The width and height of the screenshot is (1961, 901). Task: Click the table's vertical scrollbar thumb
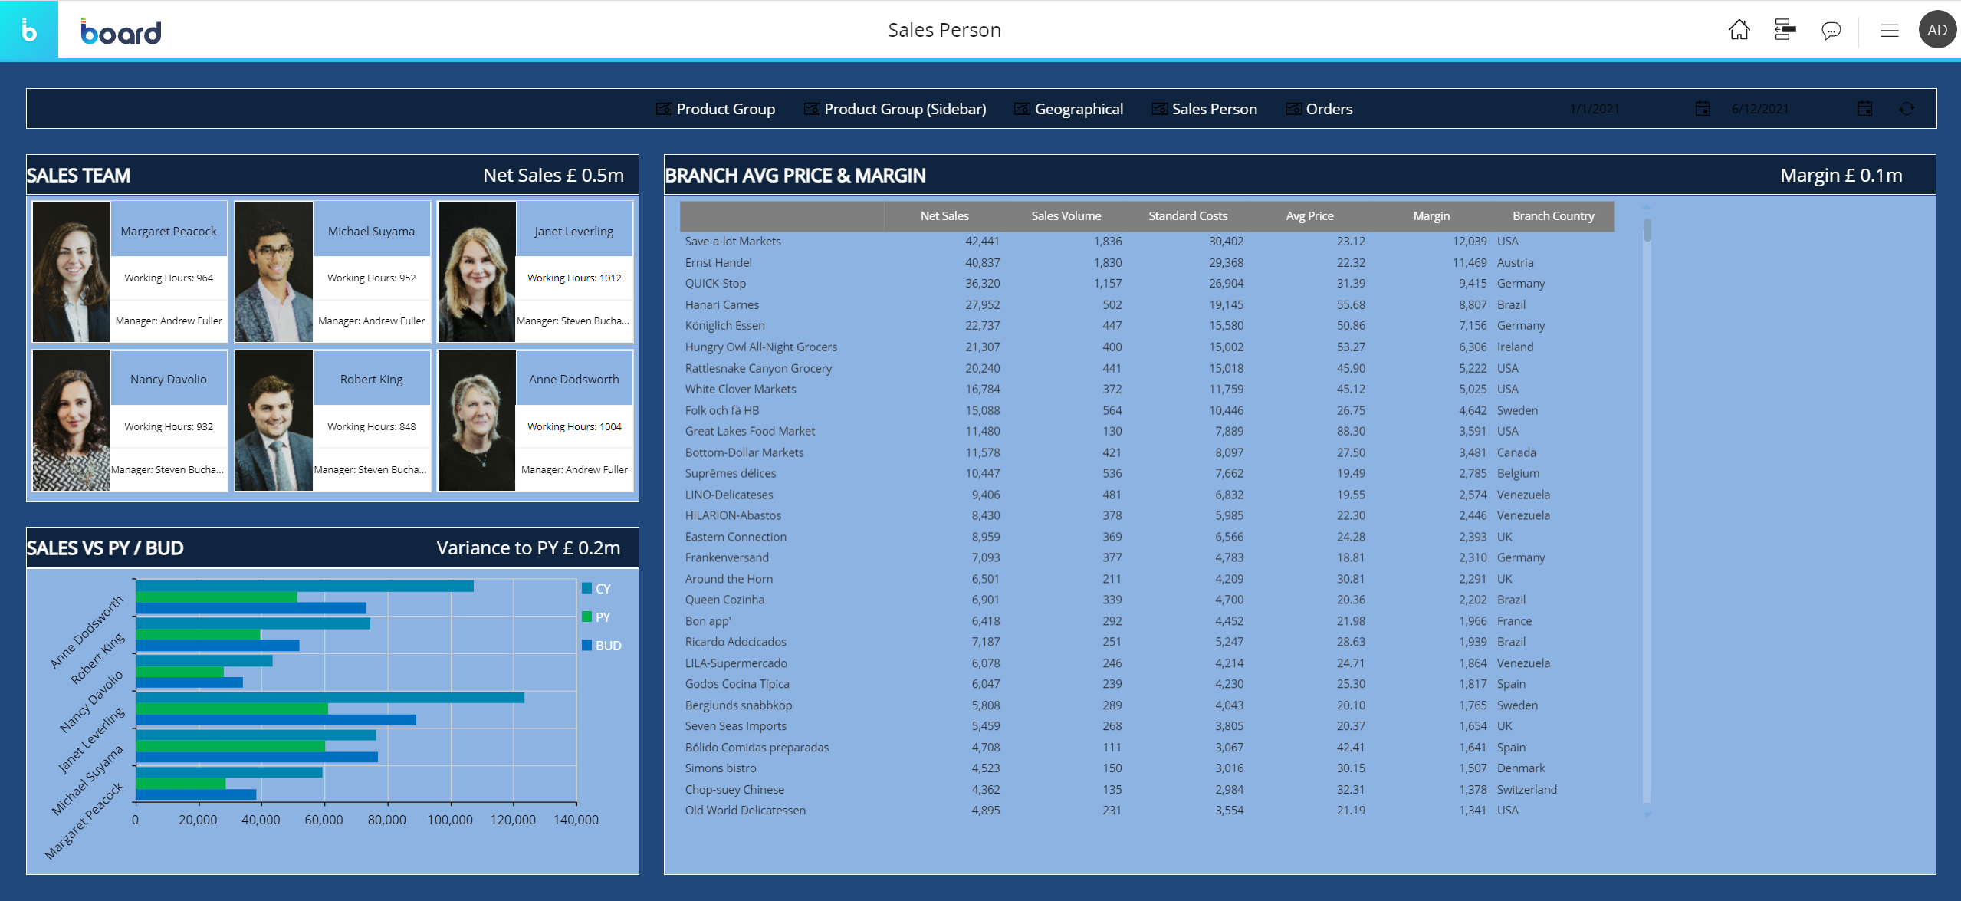point(1647,230)
